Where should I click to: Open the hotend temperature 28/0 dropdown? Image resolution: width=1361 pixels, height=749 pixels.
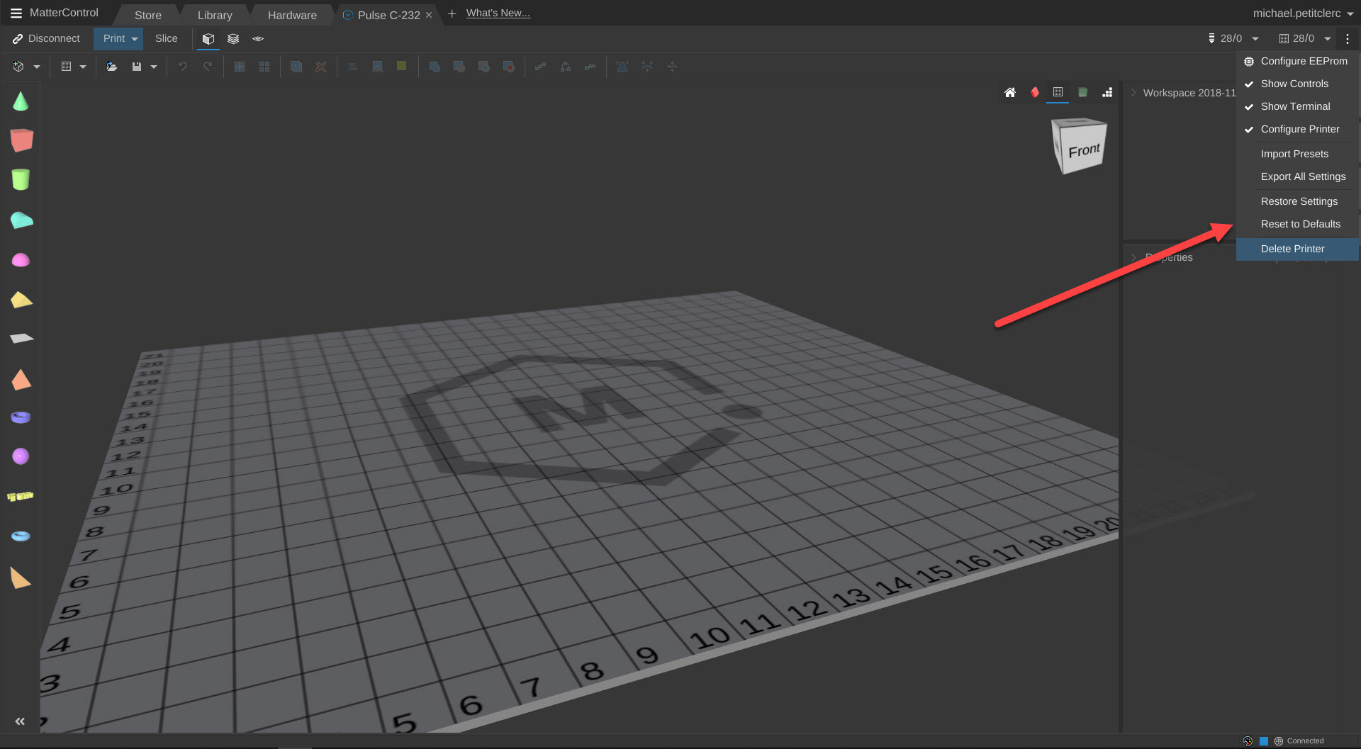tap(1255, 39)
